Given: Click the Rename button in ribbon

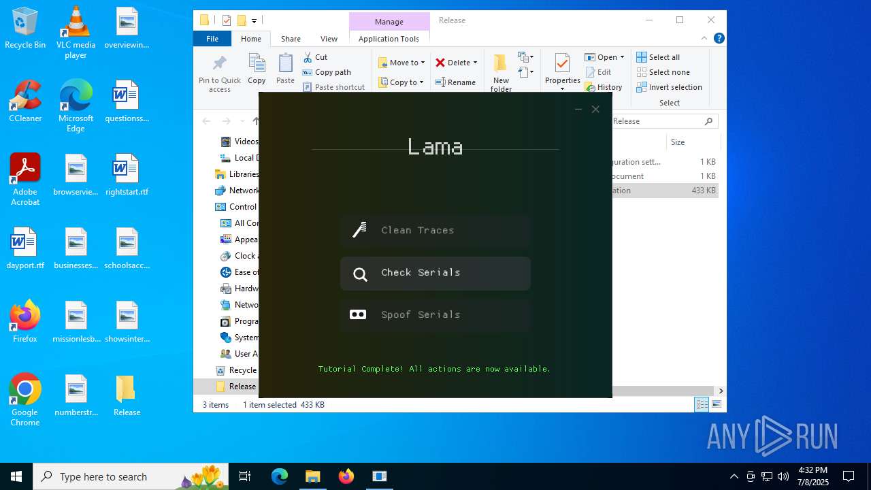Looking at the screenshot, I should 456,82.
